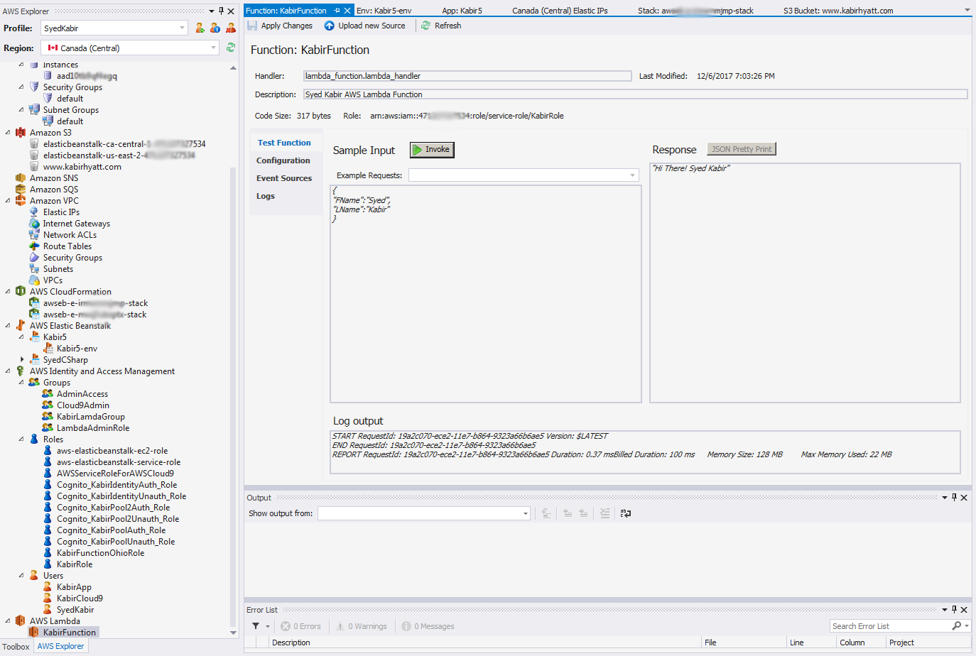The image size is (976, 656).
Task: Click the edit profile icon in AWS Explorer
Action: (x=215, y=28)
